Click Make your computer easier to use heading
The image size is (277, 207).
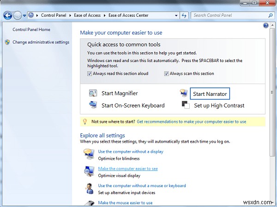[121, 33]
